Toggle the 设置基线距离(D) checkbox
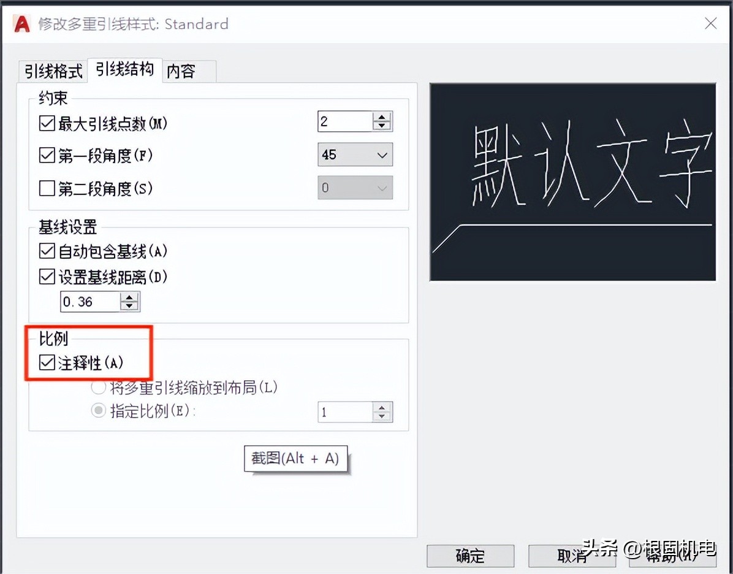Viewport: 733px width, 574px height. 47,276
